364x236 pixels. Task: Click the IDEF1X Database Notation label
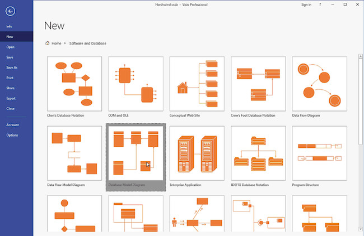coord(250,185)
